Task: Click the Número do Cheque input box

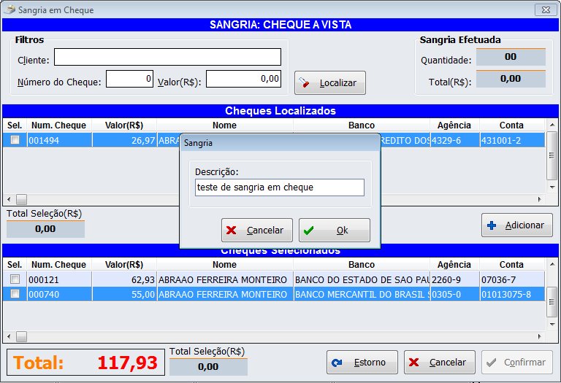Action: (x=129, y=79)
